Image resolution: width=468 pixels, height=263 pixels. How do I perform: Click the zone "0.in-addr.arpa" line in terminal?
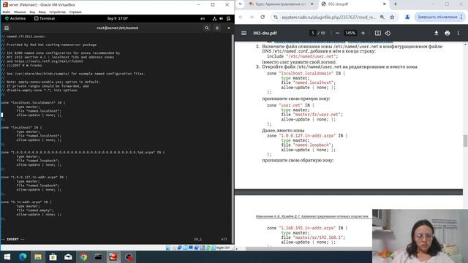(26, 202)
